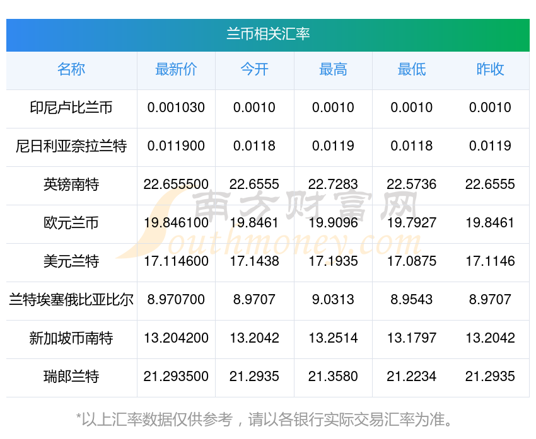Click the 瑞郎兰特 currency name
Viewport: 536px width, 439px height.
point(71,377)
